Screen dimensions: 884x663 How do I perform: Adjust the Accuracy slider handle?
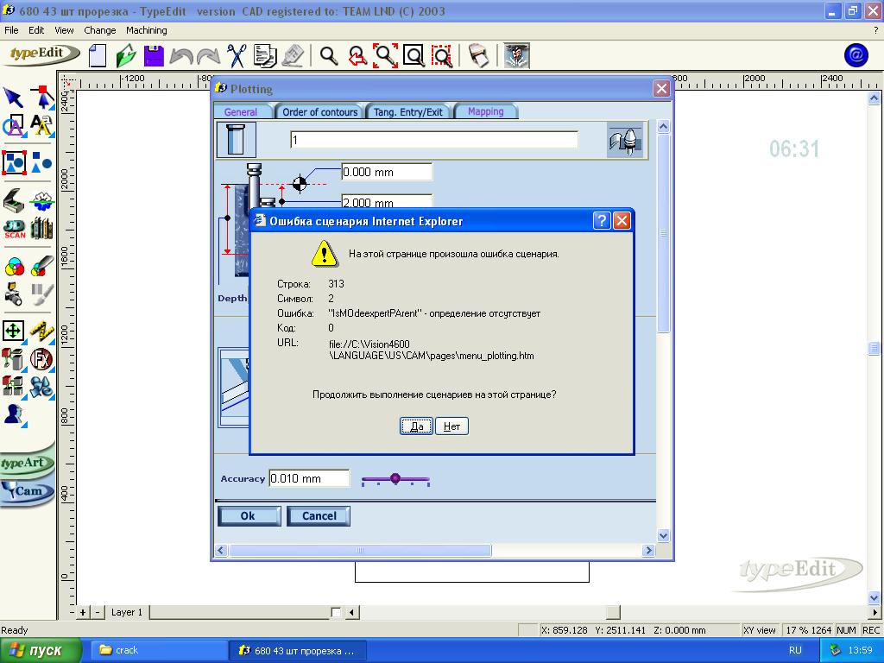coord(395,478)
